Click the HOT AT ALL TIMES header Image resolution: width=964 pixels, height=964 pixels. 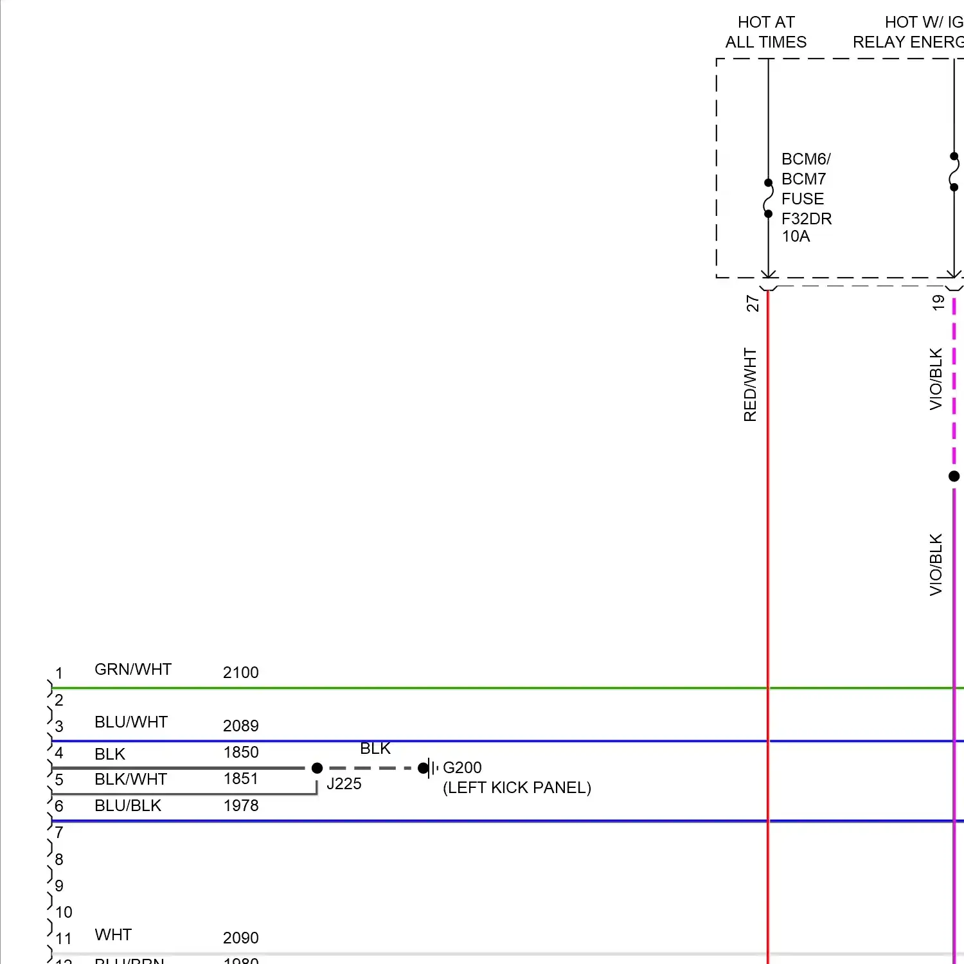tap(766, 32)
